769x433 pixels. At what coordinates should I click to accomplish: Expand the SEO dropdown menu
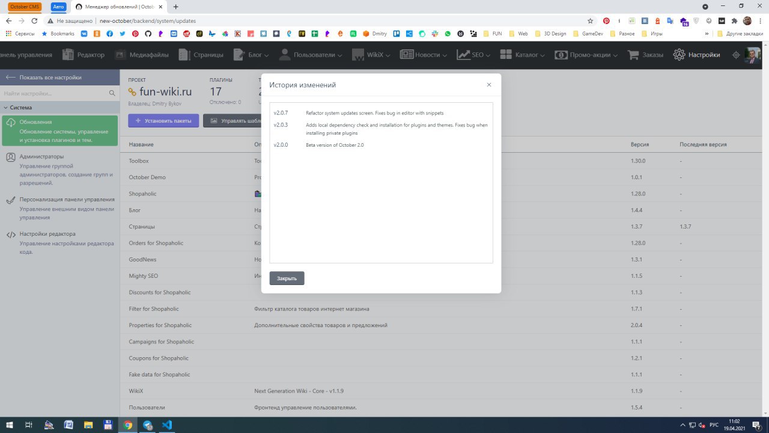point(473,55)
